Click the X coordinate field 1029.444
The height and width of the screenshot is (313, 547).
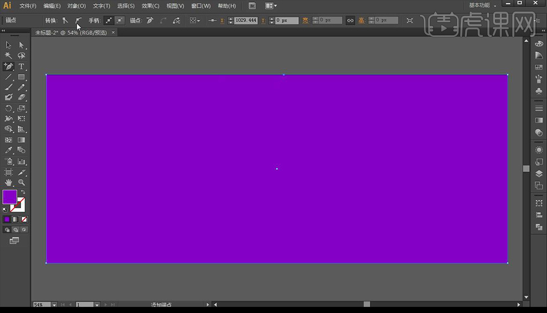click(x=246, y=20)
